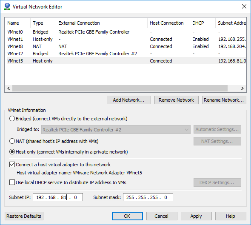Click VMnet2 Bridged type cell
251x225 pixels.
[x=40, y=54]
